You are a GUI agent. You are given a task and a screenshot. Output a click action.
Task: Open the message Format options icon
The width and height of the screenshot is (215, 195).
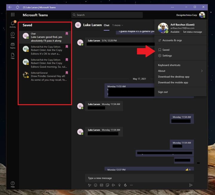(90, 185)
